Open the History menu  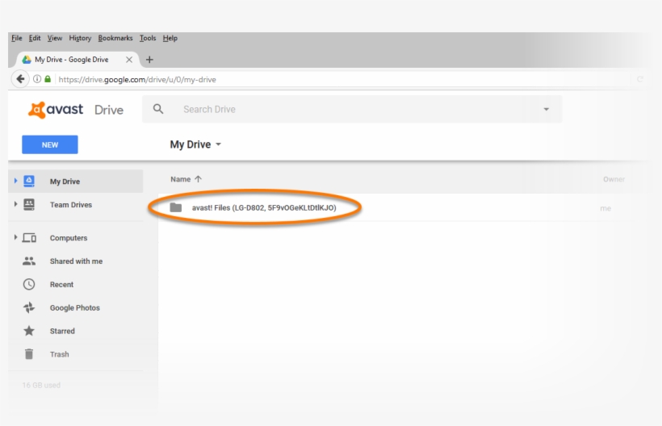80,38
